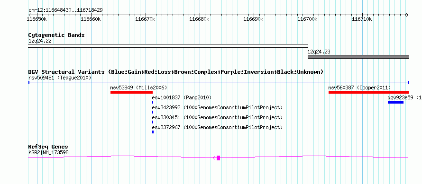Select blue marker under esv3303451
422x184 pixels.
coord(153,122)
